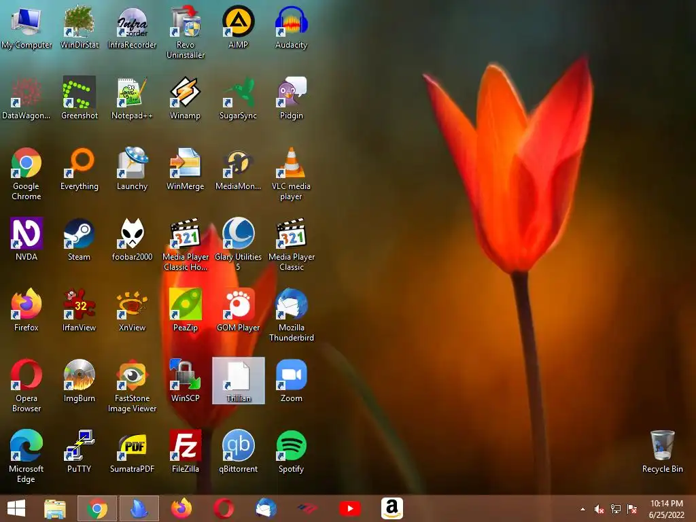Open the Recycle Bin
This screenshot has width=696, height=522.
pyautogui.click(x=662, y=451)
